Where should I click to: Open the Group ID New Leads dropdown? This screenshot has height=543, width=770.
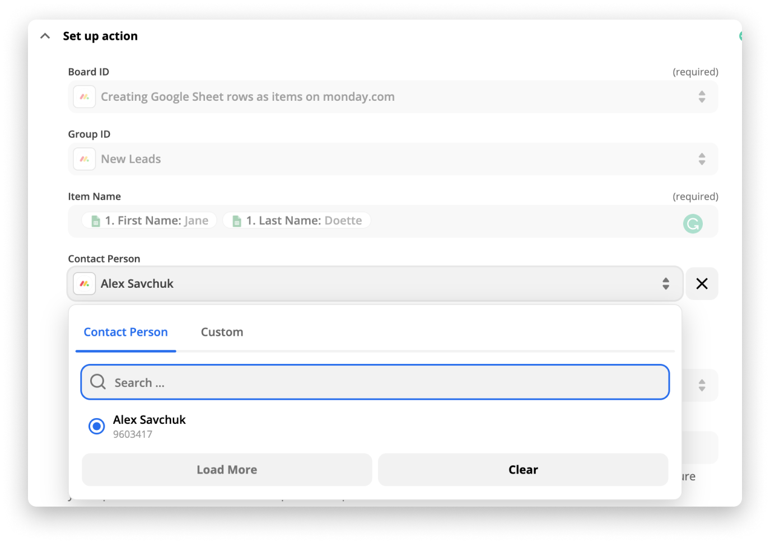(393, 159)
